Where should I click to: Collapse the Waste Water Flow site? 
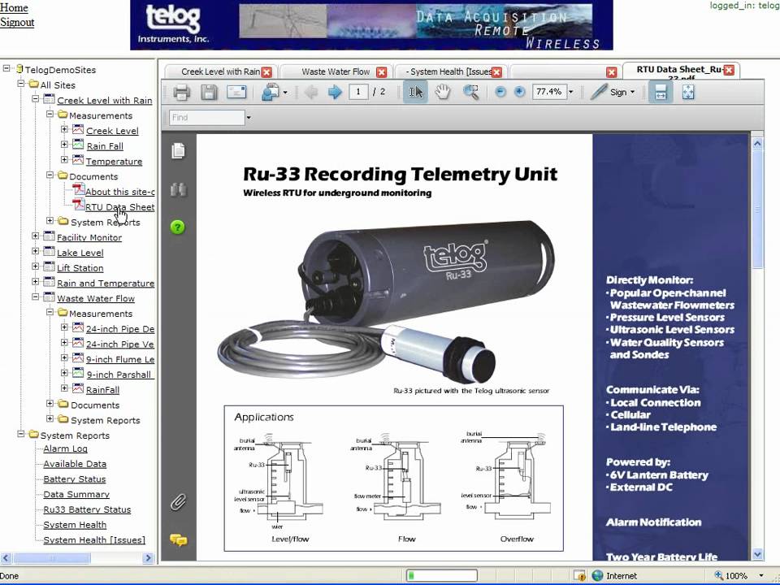[35, 297]
